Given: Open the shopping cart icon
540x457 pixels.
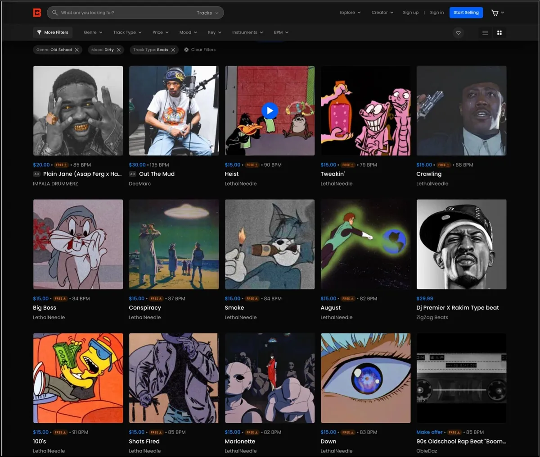Looking at the screenshot, I should click(x=495, y=13).
